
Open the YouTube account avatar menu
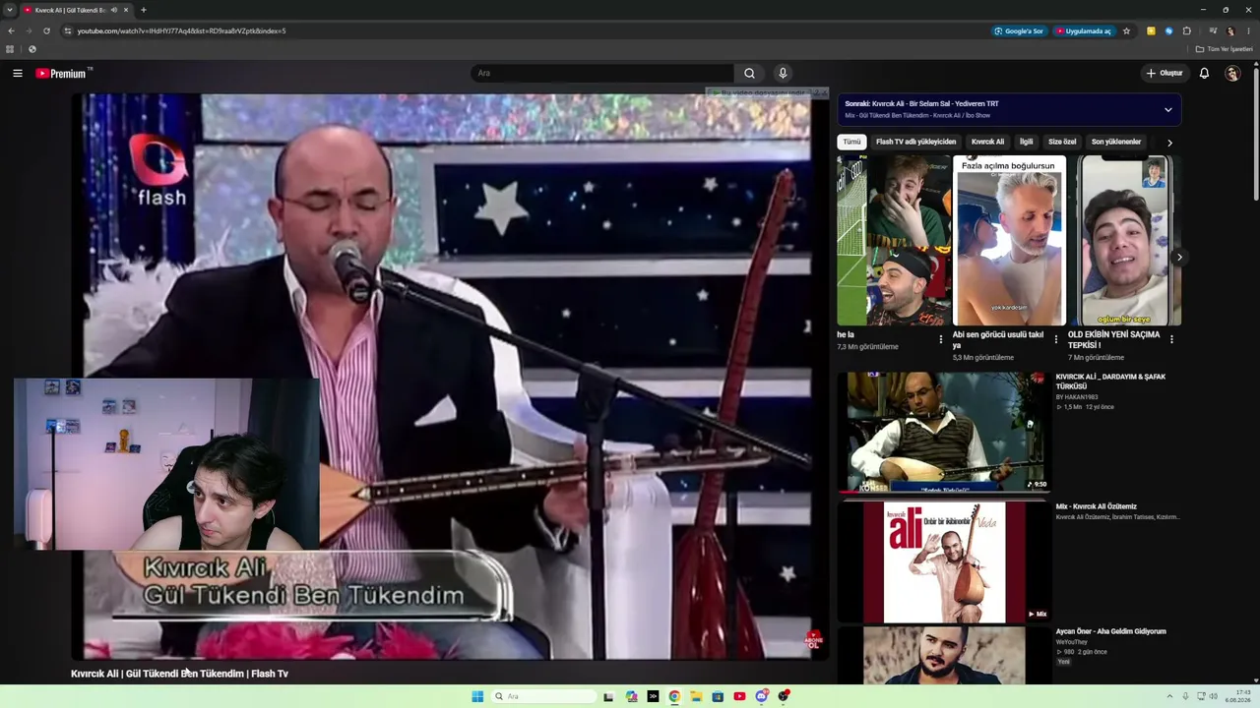[x=1232, y=73]
